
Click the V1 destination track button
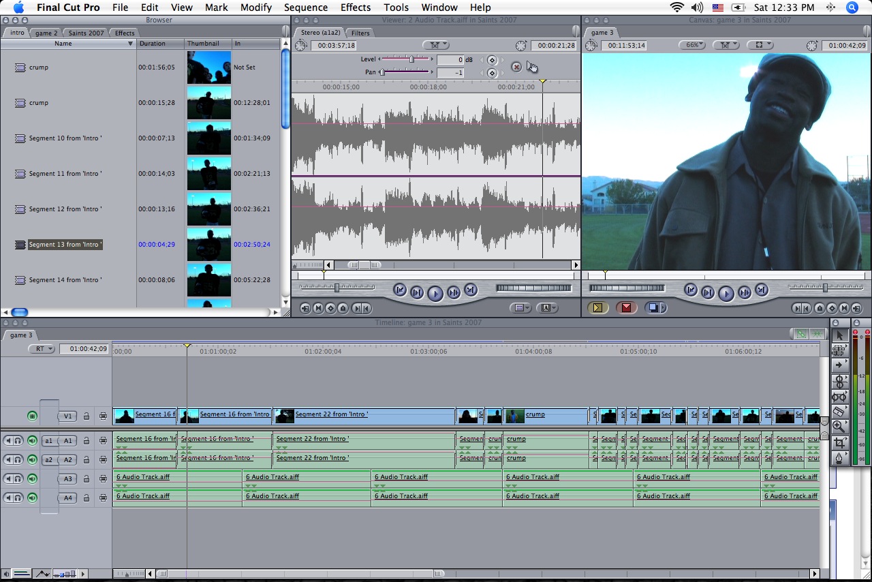(x=67, y=416)
